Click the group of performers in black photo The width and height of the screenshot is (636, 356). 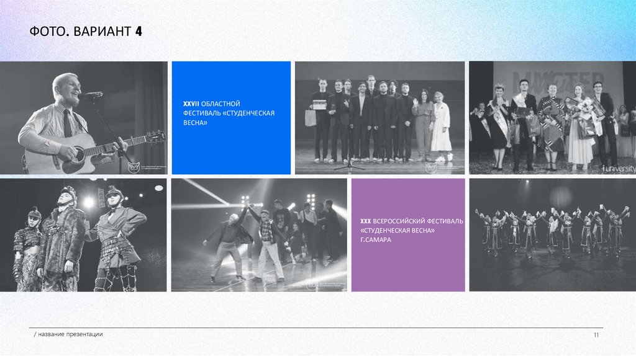tap(379, 118)
